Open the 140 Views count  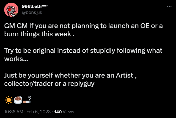[x=64, y=112]
